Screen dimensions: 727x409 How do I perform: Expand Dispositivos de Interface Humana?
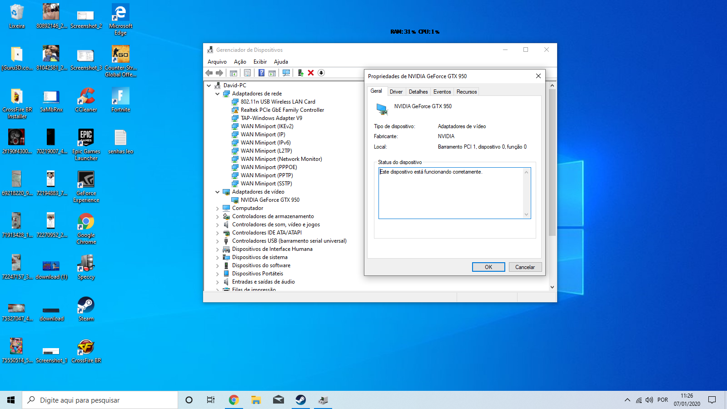pos(218,249)
